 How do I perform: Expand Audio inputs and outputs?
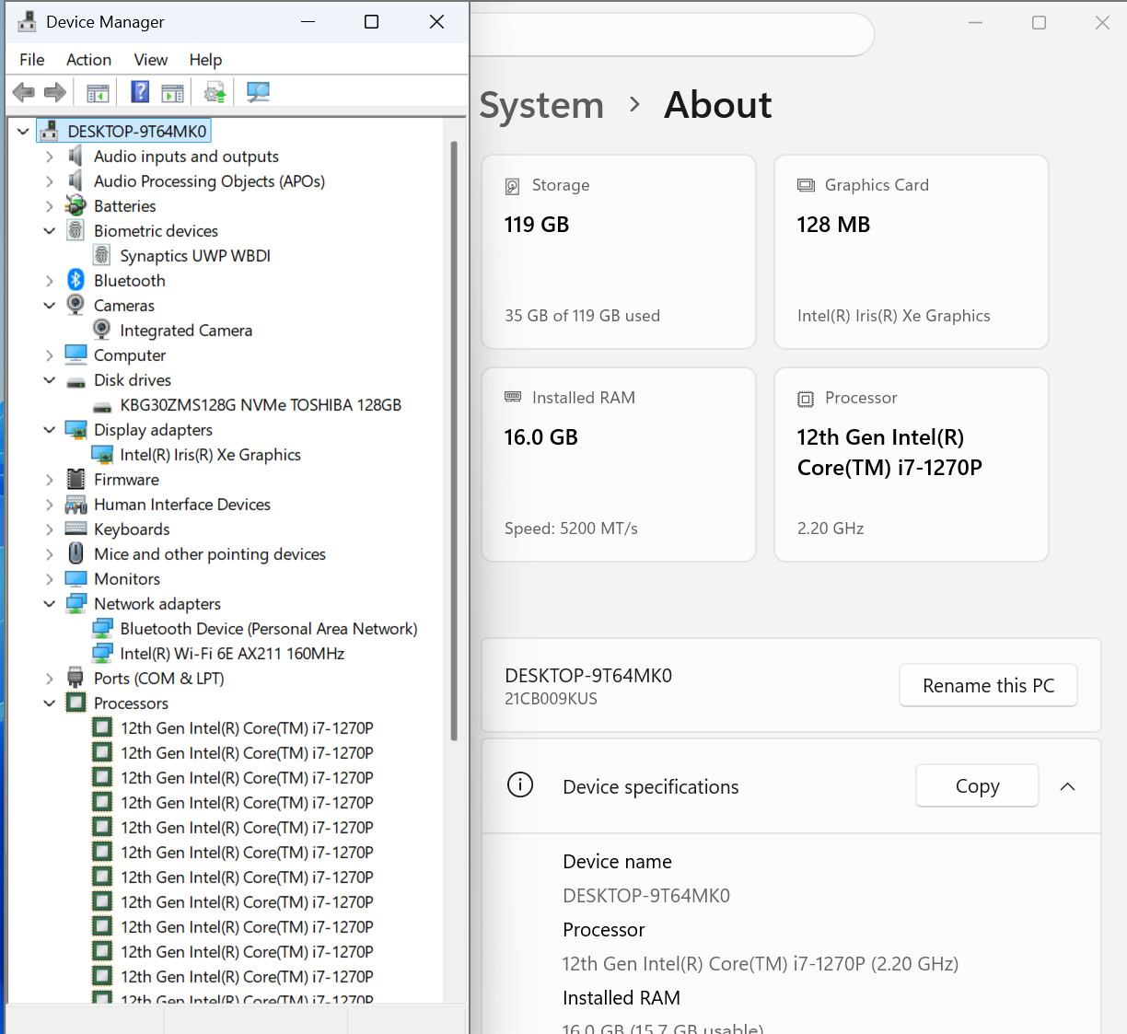[50, 157]
